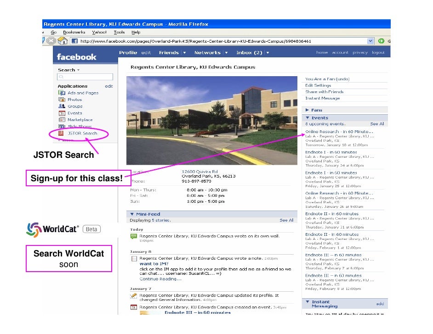The width and height of the screenshot is (433, 334).
Task: Open Inbox (2)
Action: click(249, 52)
